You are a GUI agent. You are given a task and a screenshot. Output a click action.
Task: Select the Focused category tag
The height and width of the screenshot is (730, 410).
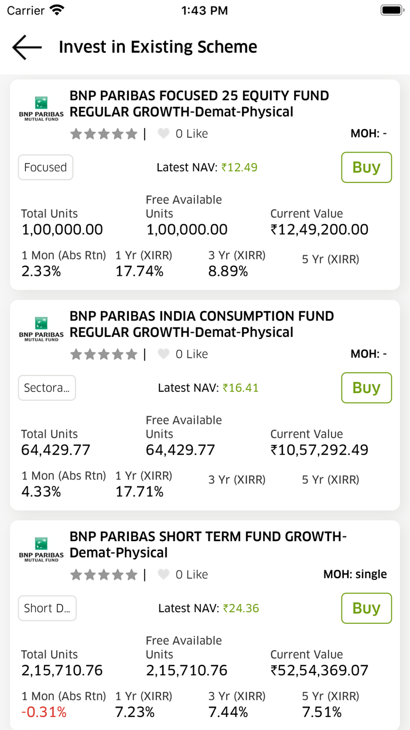(46, 167)
